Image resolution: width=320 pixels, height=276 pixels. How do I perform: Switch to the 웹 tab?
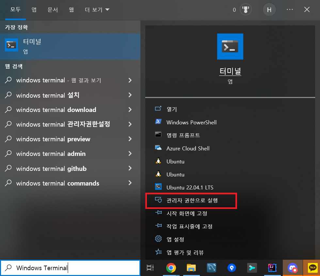tap(71, 9)
